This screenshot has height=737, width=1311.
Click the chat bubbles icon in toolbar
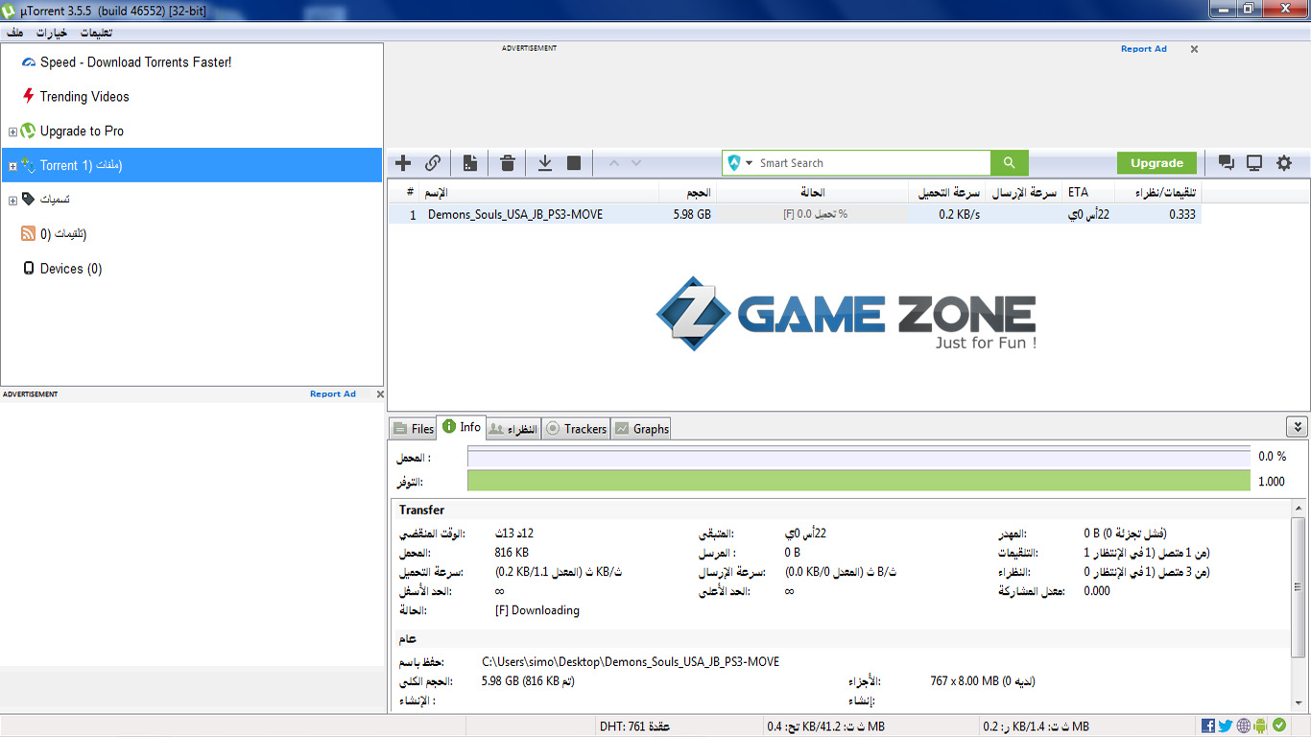pyautogui.click(x=1226, y=163)
